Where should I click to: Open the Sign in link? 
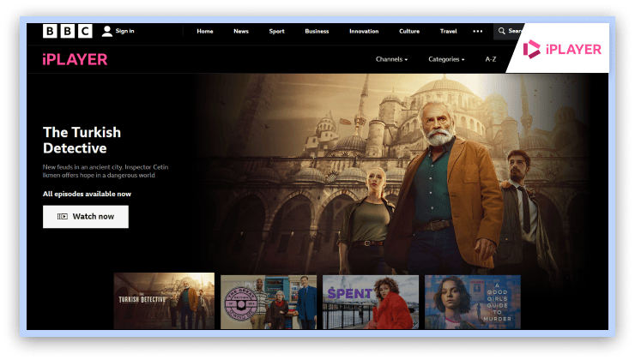click(x=124, y=31)
